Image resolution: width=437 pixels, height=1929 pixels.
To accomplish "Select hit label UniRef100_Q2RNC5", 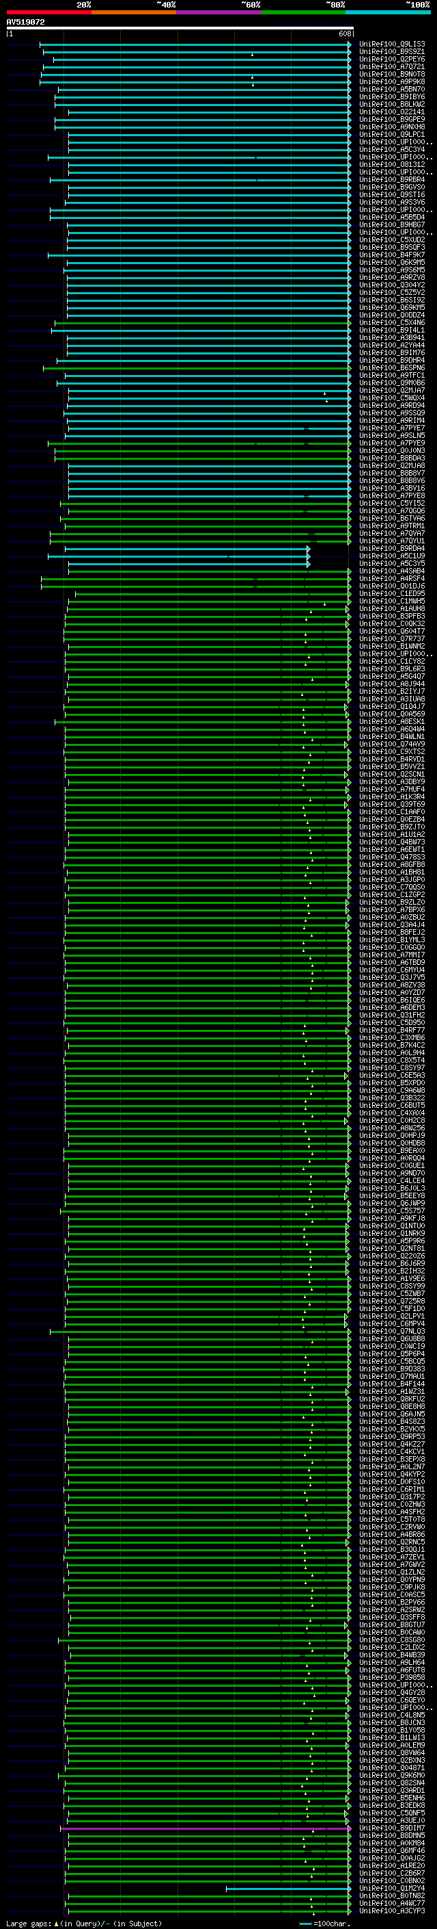I will tap(392, 1542).
